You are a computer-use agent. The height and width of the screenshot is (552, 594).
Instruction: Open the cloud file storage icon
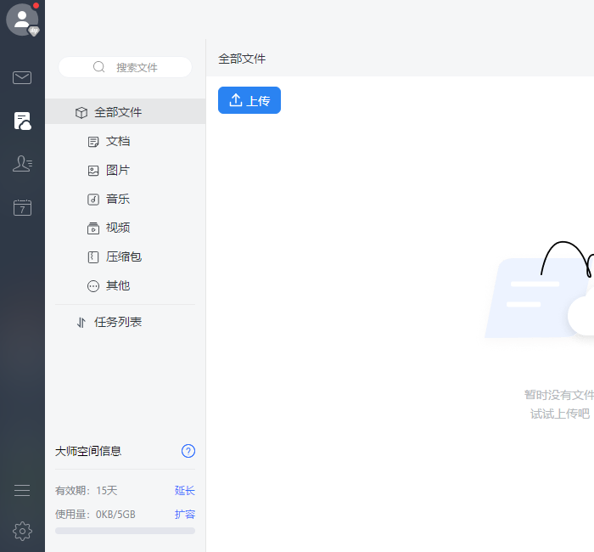pyautogui.click(x=22, y=121)
